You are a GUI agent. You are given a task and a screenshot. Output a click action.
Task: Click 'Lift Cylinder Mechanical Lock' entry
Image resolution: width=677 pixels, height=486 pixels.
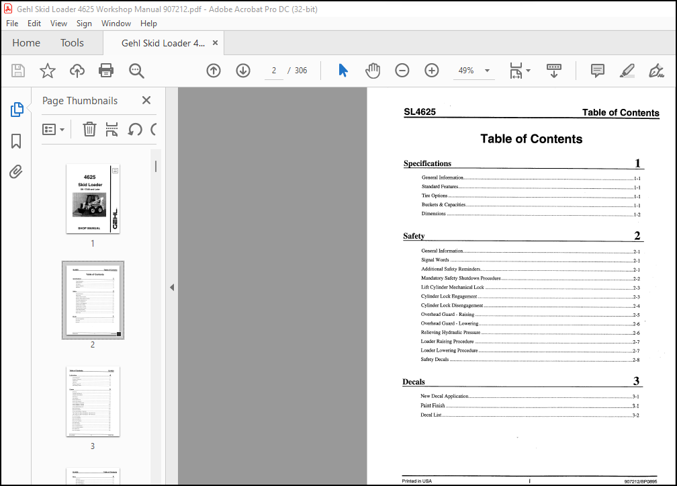tap(453, 287)
